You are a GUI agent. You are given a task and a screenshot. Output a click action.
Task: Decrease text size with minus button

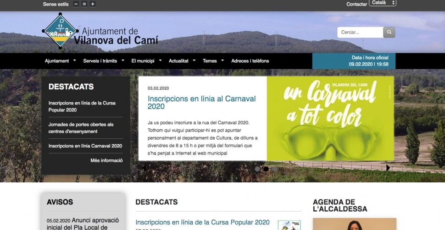76,4
